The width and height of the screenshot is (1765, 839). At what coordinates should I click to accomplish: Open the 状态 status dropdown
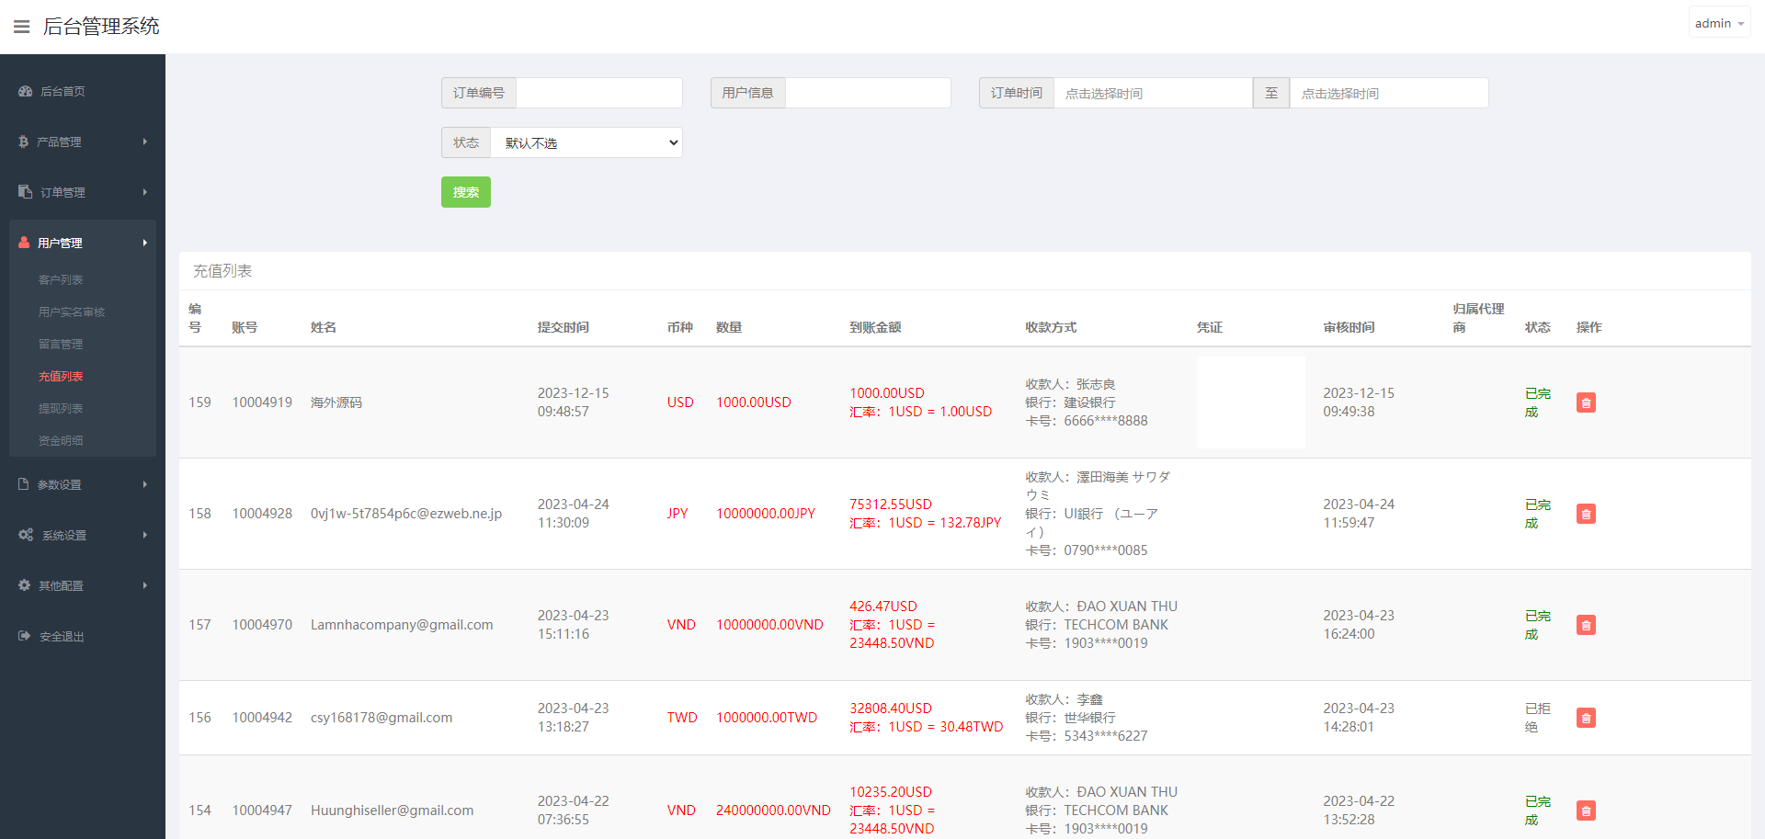click(586, 142)
